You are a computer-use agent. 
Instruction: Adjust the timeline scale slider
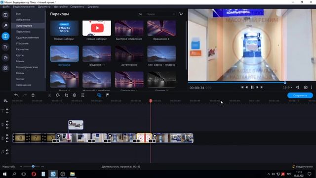33,167
